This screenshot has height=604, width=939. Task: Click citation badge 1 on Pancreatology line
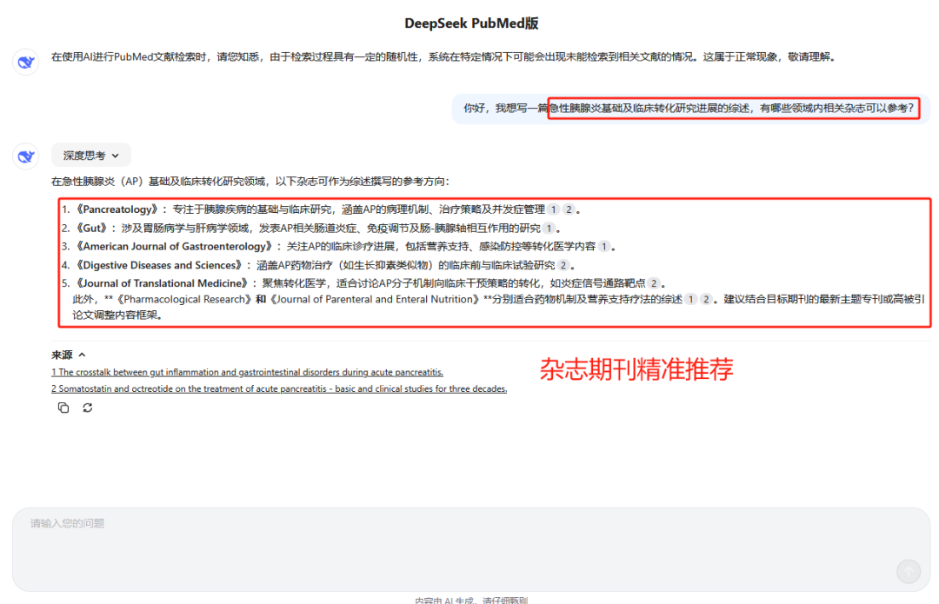[x=553, y=209]
